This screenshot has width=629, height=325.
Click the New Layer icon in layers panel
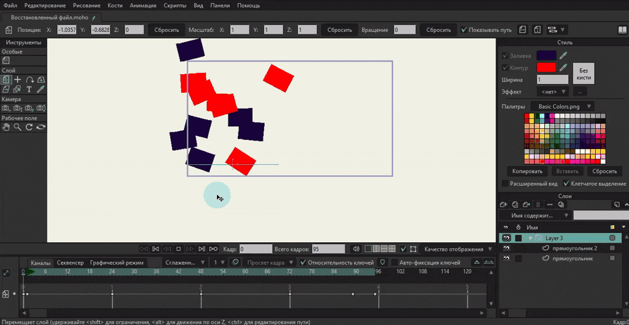tap(504, 204)
